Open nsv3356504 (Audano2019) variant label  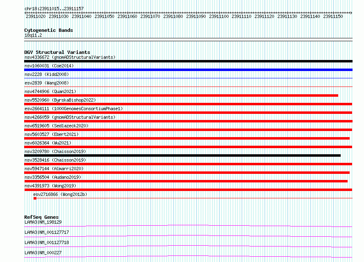tap(53, 177)
